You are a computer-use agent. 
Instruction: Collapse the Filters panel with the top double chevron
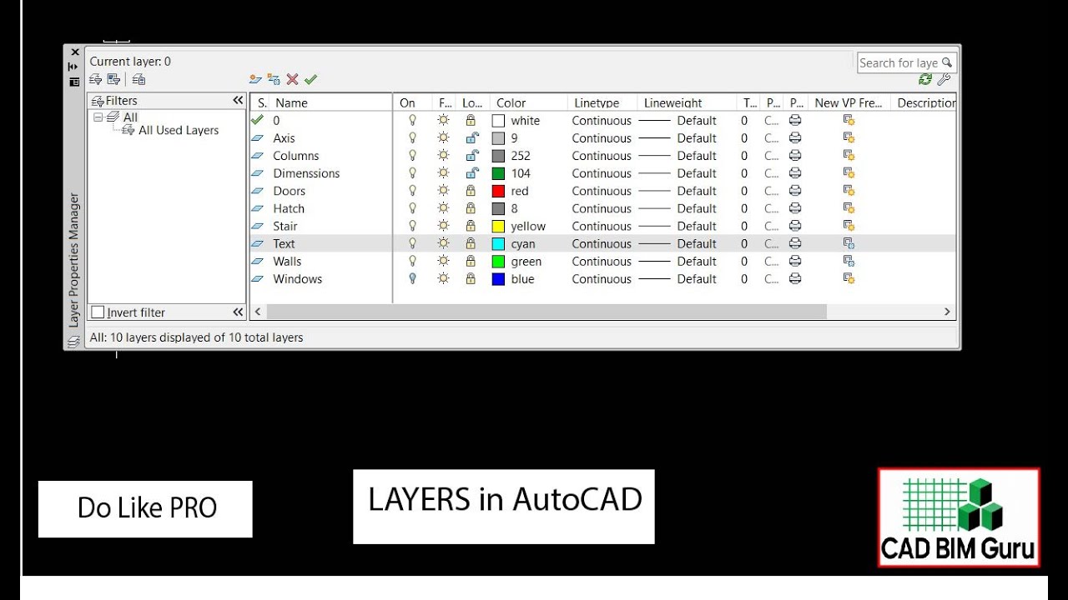click(238, 100)
